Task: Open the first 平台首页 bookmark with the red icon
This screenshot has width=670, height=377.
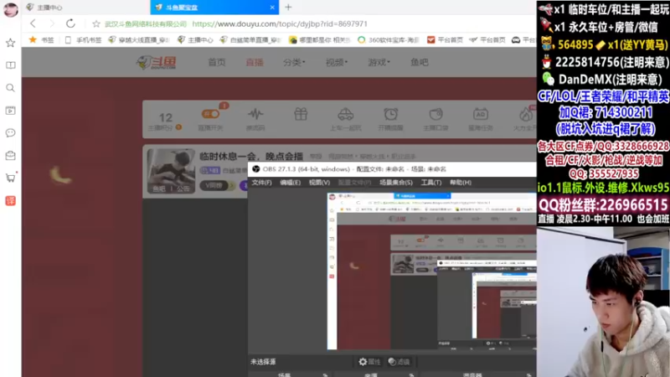Action: [445, 39]
